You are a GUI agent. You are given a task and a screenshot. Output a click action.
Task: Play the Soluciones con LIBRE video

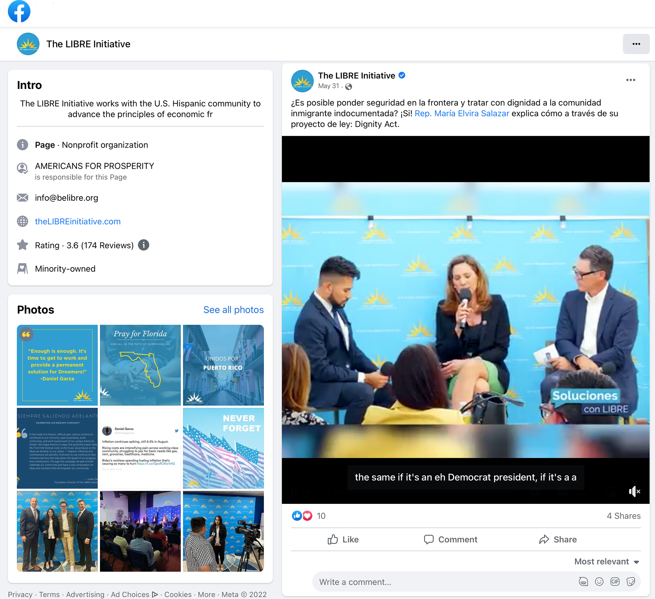pyautogui.click(x=465, y=320)
